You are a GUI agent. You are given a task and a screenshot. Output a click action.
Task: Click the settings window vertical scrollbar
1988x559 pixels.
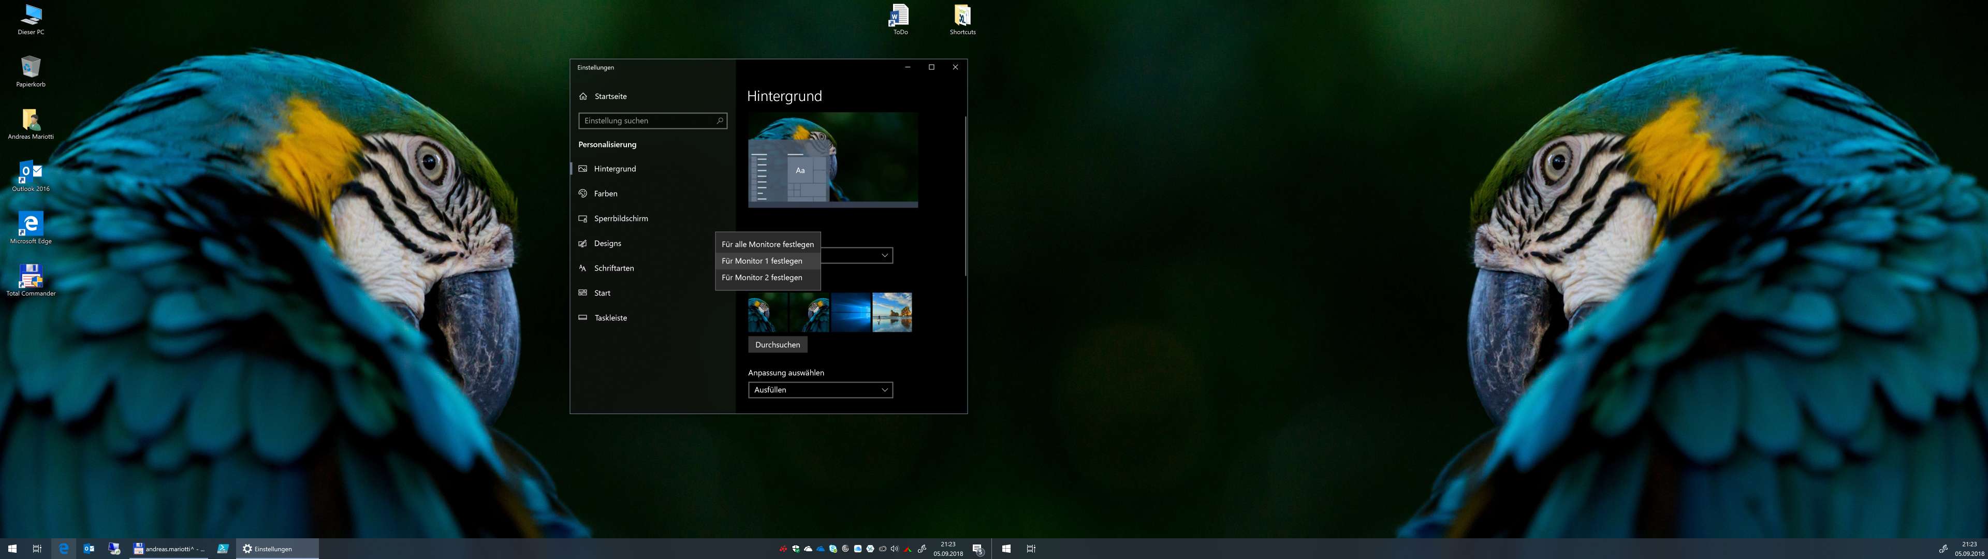pyautogui.click(x=964, y=196)
